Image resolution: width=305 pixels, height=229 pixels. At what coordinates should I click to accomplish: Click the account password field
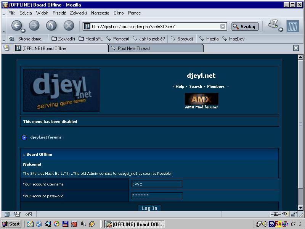point(157,196)
